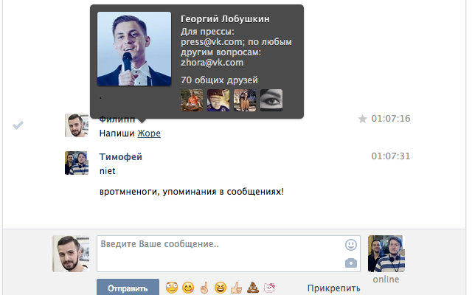The image size is (472, 295).
Task: Click the 01:07:16 message timestamp
Action: pos(390,119)
